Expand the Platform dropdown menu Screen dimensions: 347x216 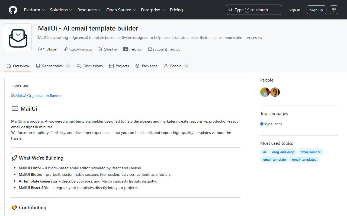pos(34,10)
